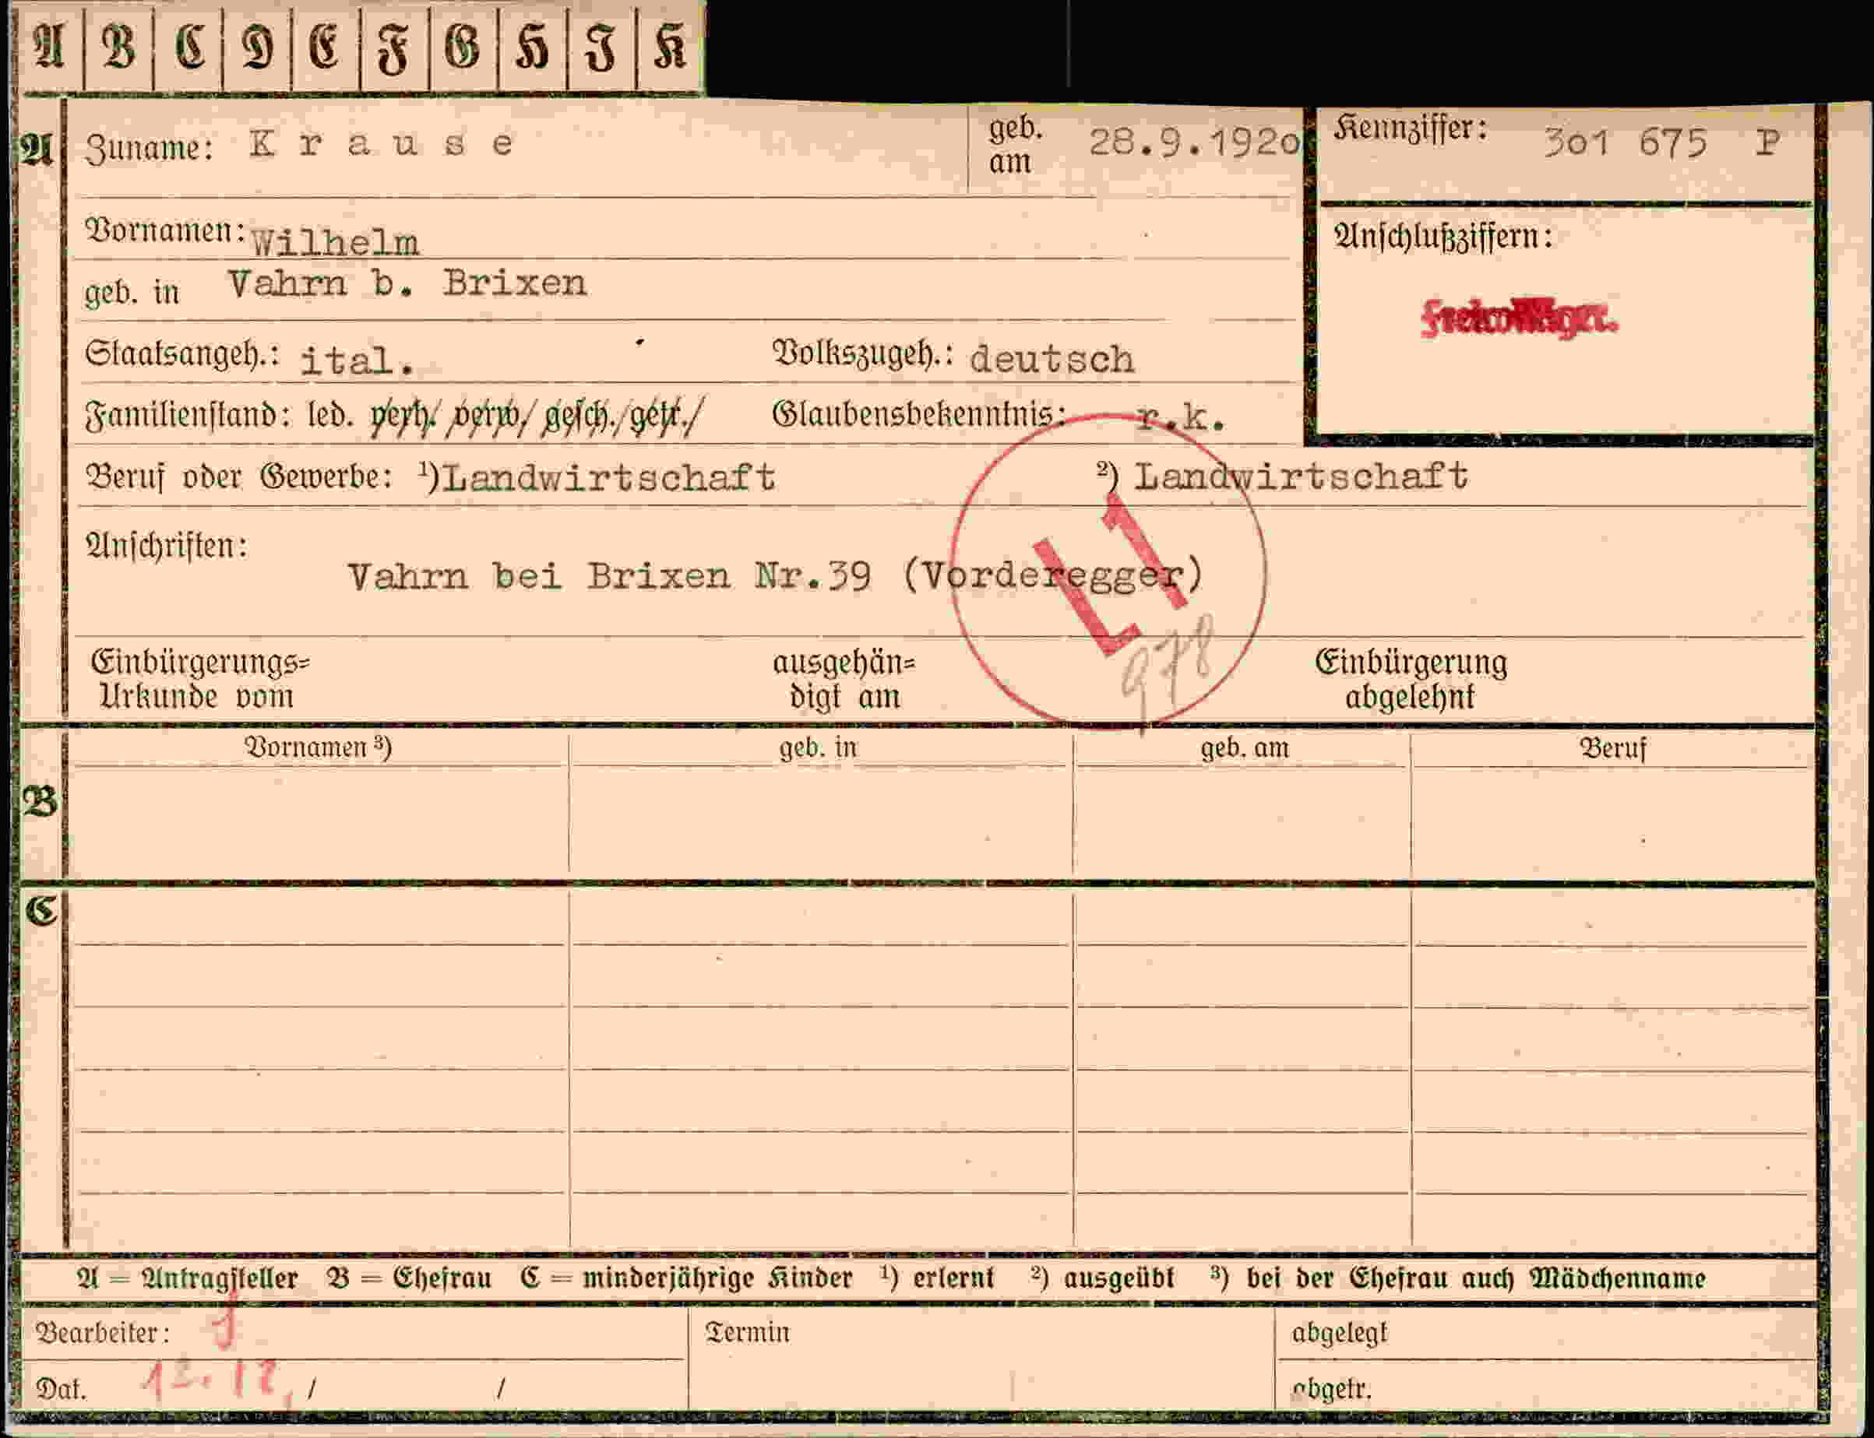The height and width of the screenshot is (1438, 1874).
Task: Click the 'Anschriften:' label
Action: pos(167,545)
